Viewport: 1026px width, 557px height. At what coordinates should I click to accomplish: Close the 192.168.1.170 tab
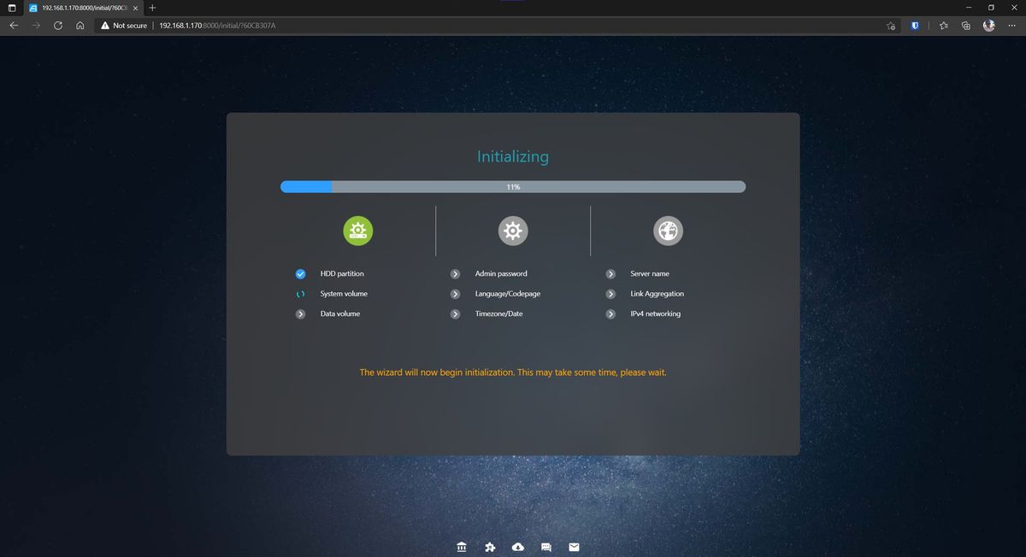point(136,8)
